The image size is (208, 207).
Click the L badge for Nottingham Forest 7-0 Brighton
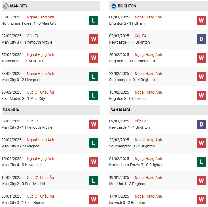201,162
